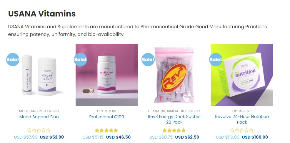Viewport: 290px width, 143px height.
Task: Click five-star rating under Proflavanol C100
Action: [x=106, y=130]
